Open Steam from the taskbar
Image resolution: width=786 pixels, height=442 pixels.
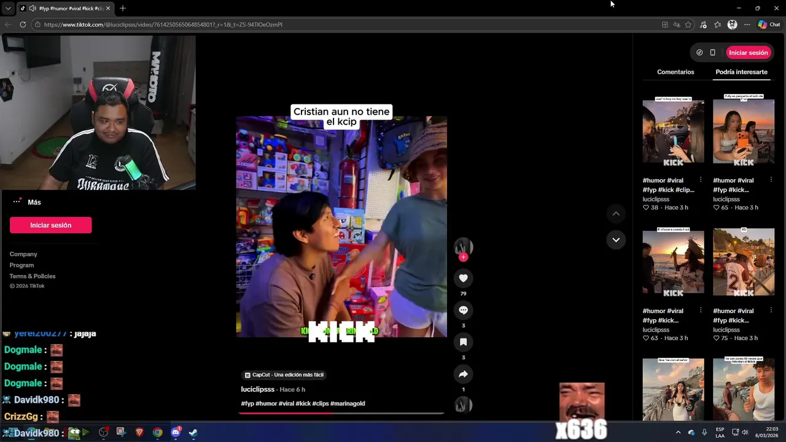[193, 432]
